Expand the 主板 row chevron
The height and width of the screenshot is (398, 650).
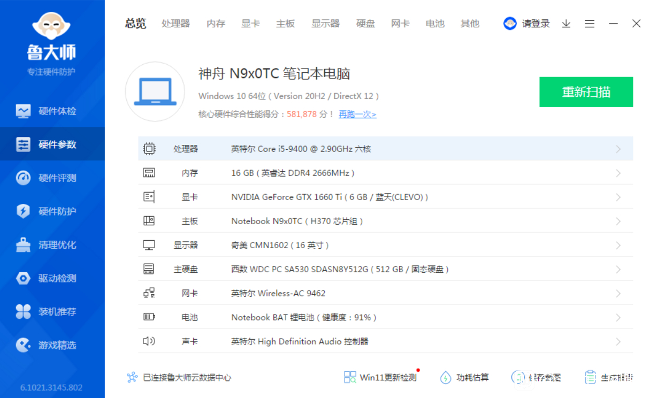point(618,221)
